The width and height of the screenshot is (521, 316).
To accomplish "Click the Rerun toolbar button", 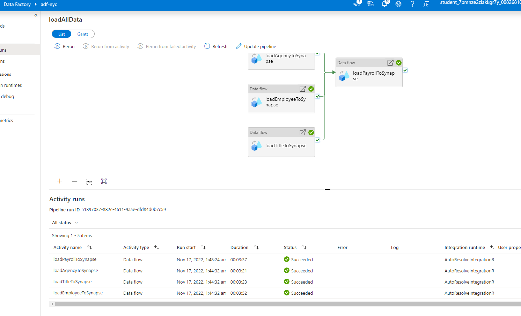I will point(64,46).
